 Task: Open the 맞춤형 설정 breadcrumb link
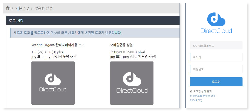tap(43, 8)
